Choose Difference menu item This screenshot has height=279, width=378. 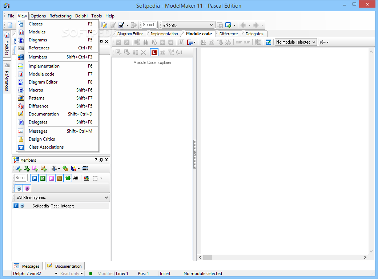(x=58, y=106)
